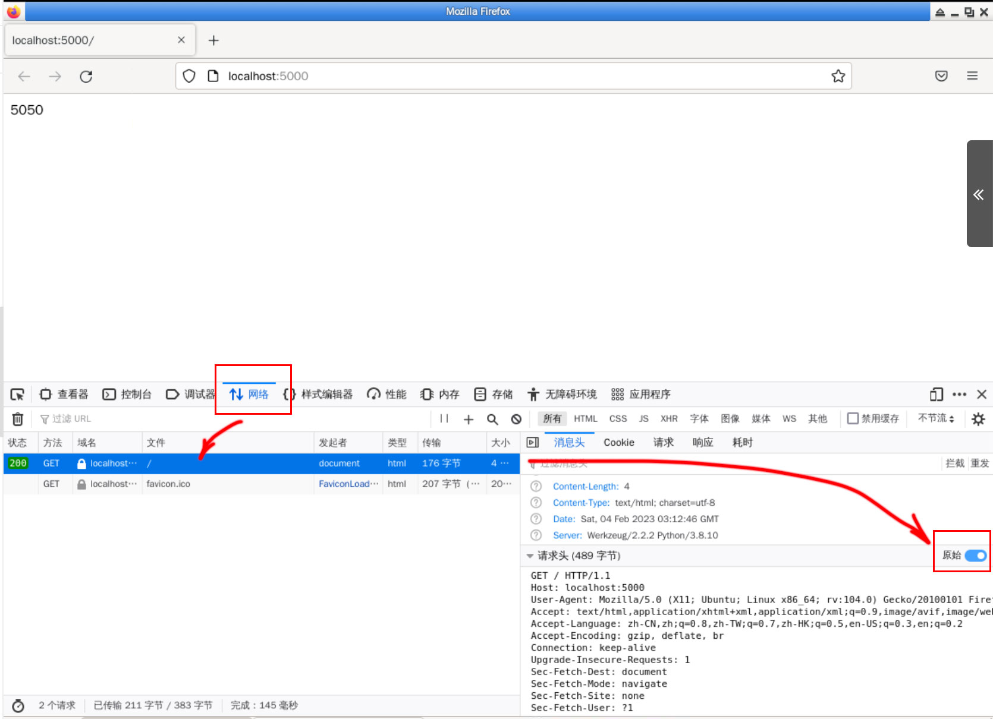Screen dimensions: 993x719
Task: Open the 请求 details tab
Action: coord(664,443)
